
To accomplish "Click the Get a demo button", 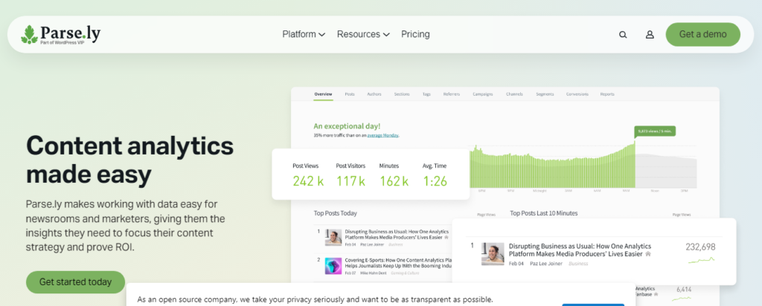I will click(702, 34).
